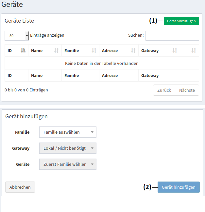This screenshot has height=212, width=205.
Task: Click sort icon in ID column header
Action: click(23, 50)
